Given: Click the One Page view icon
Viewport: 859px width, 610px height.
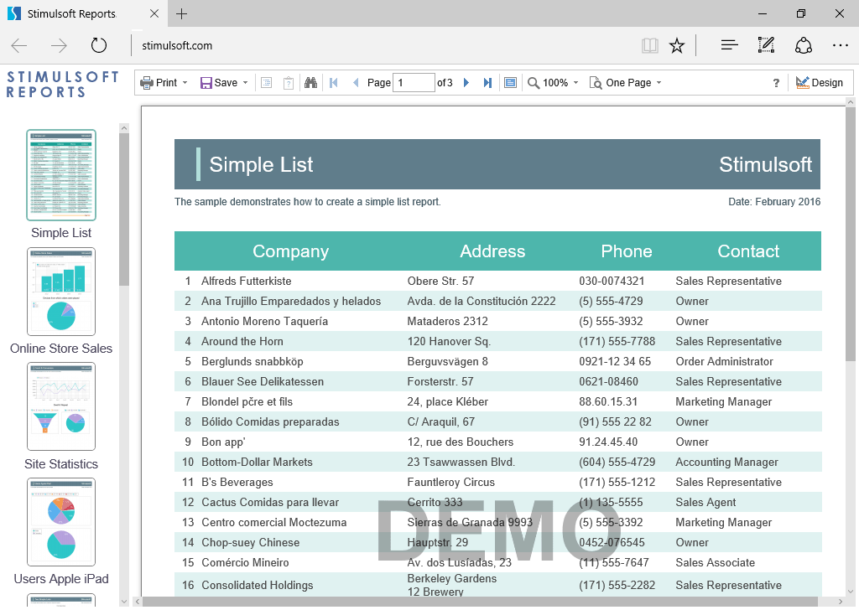Looking at the screenshot, I should (595, 83).
